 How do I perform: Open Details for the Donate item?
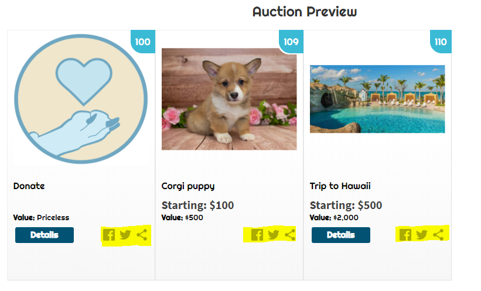45,235
